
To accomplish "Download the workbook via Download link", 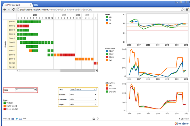I will click(184, 119).
